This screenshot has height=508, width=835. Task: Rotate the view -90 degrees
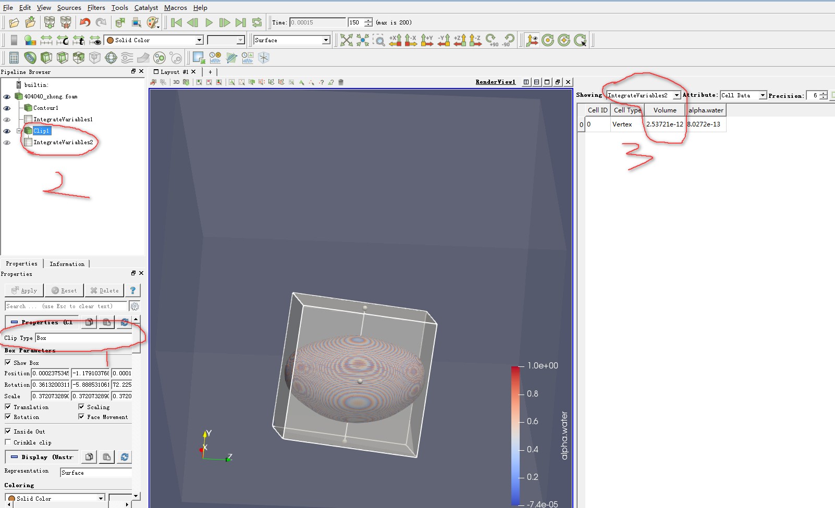[508, 40]
